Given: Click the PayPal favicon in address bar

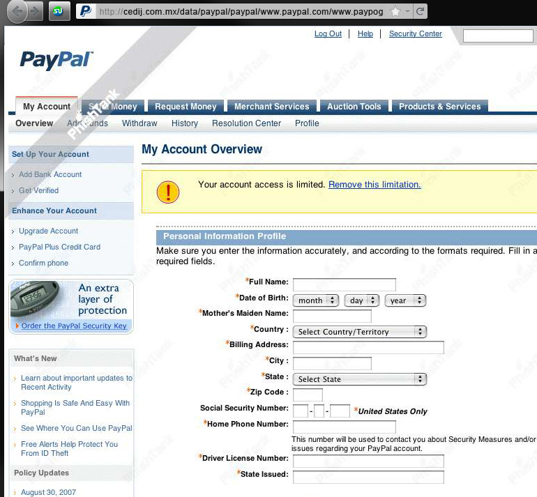Looking at the screenshot, I should [x=86, y=12].
